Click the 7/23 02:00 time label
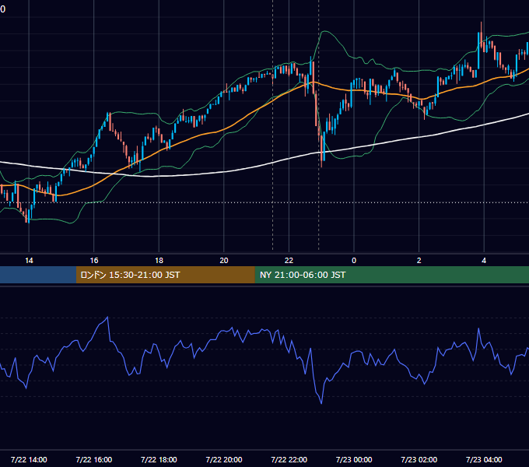The width and height of the screenshot is (529, 467). 419,459
